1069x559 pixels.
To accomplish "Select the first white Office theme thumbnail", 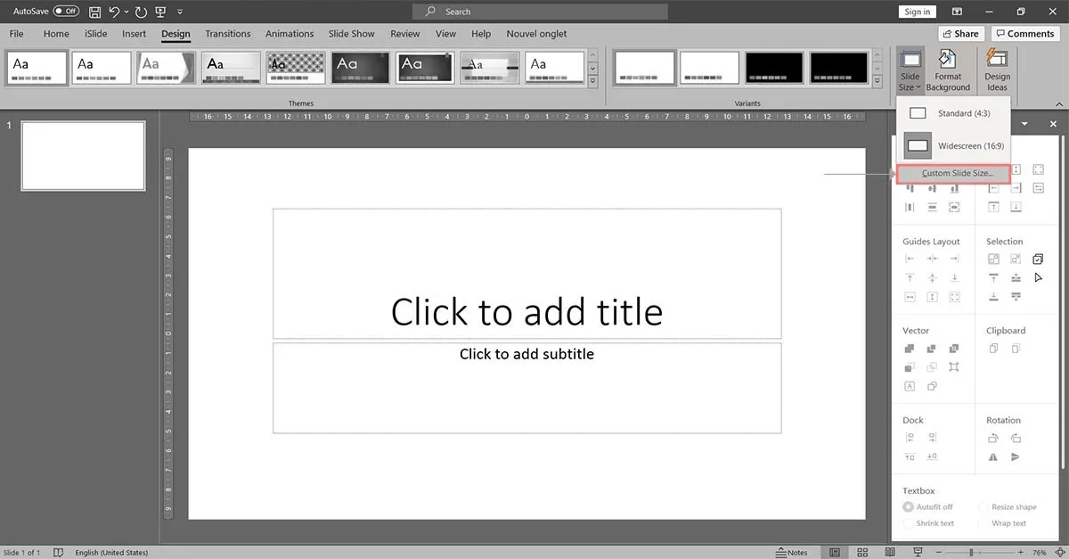I will (x=37, y=68).
